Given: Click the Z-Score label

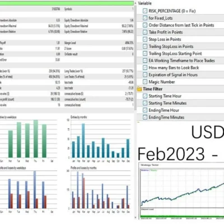Looking at the screenshot, I should coord(68,49).
